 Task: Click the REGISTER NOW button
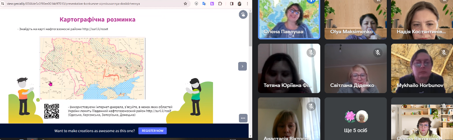[x=153, y=131]
